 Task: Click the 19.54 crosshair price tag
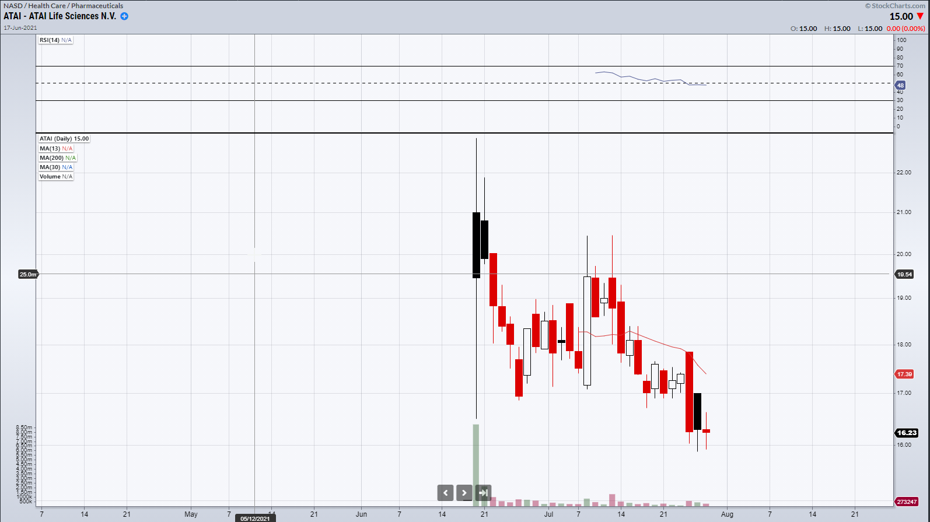pos(904,274)
